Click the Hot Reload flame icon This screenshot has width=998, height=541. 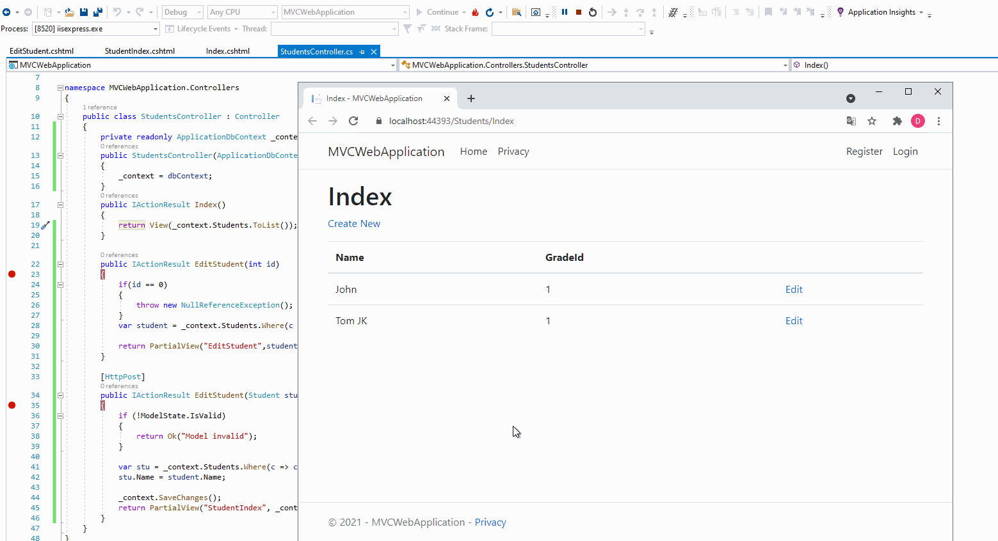pyautogui.click(x=476, y=12)
